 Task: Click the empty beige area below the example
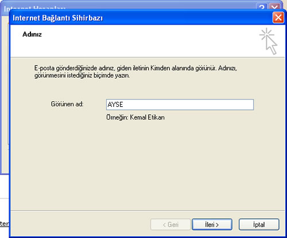pyautogui.click(x=148, y=165)
